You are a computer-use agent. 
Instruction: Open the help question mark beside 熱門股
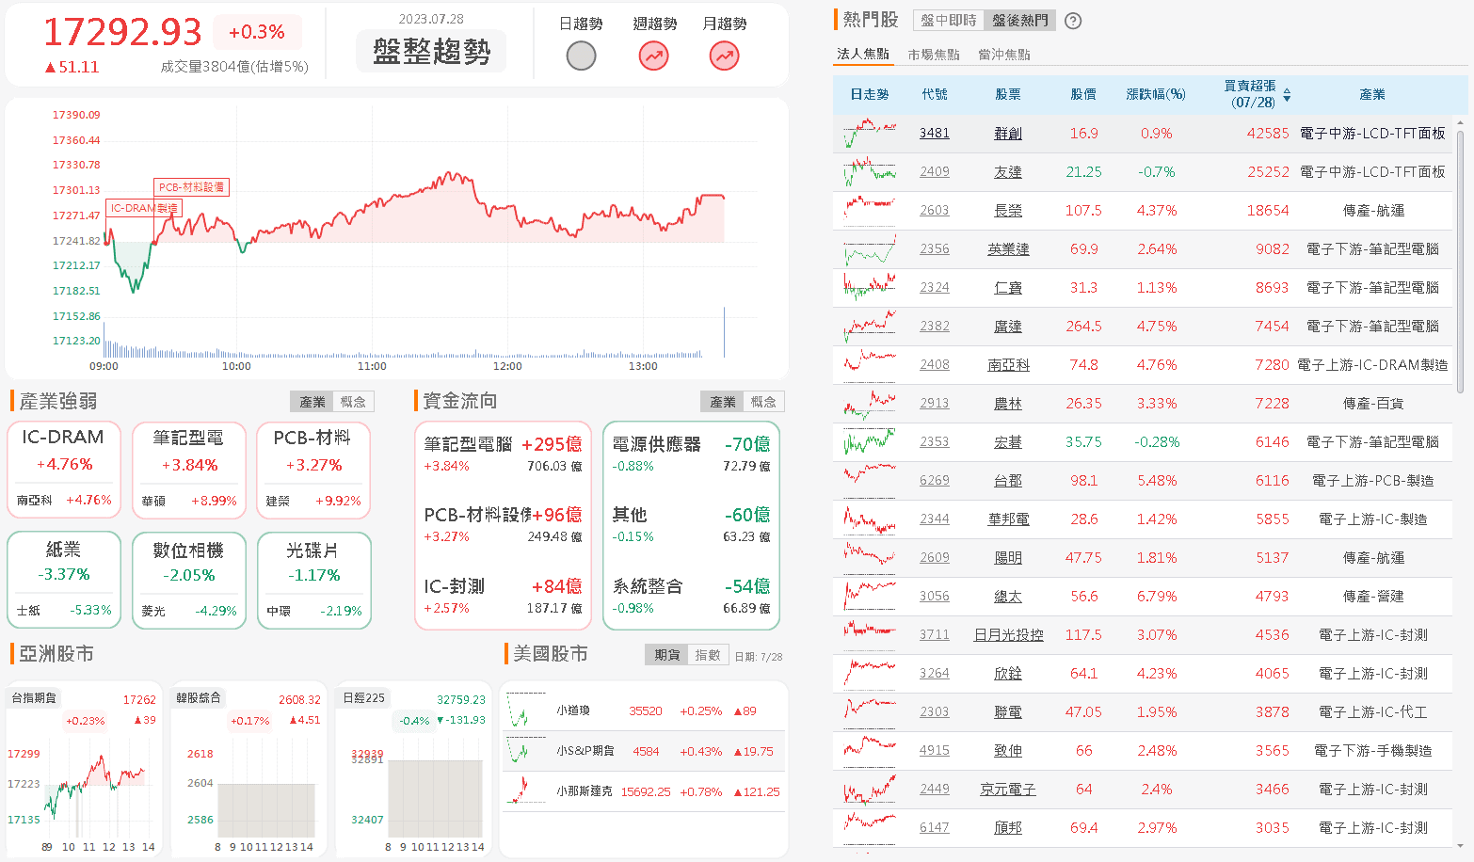[x=1072, y=21]
